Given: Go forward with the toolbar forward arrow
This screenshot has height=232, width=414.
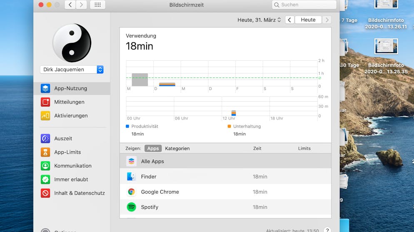Looking at the screenshot, I should coord(81,5).
